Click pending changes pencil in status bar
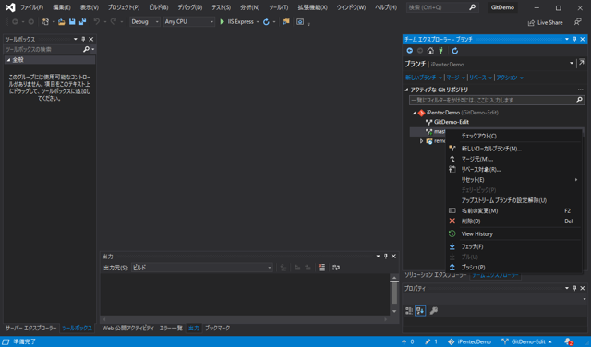This screenshot has height=347, width=591. tap(431, 341)
